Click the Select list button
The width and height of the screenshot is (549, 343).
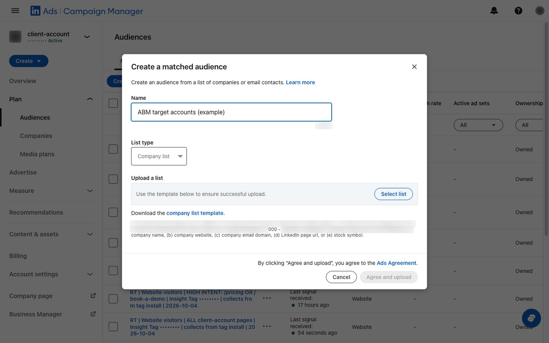tap(393, 194)
